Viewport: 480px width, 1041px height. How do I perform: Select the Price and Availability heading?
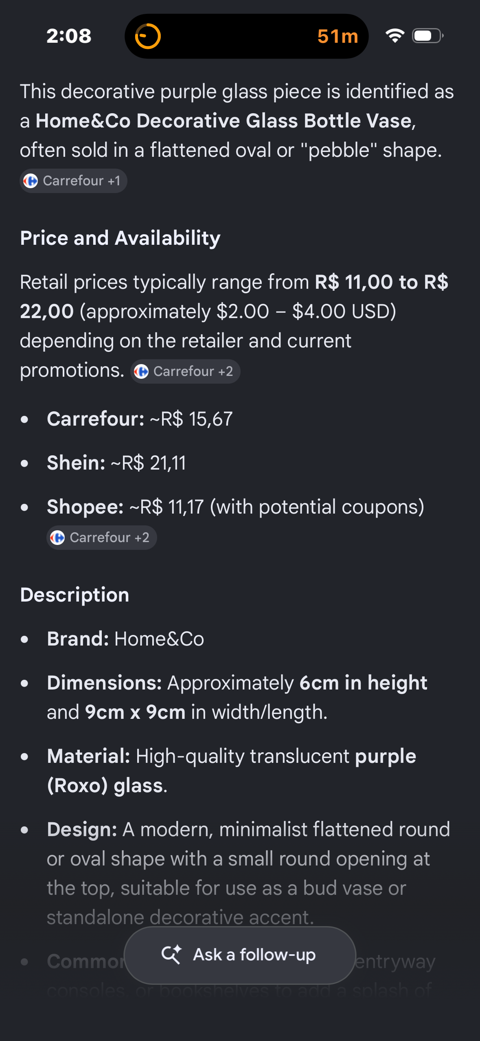tap(120, 238)
